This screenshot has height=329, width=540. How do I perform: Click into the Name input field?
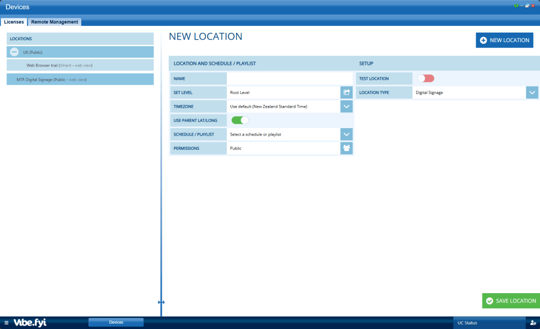pos(290,79)
